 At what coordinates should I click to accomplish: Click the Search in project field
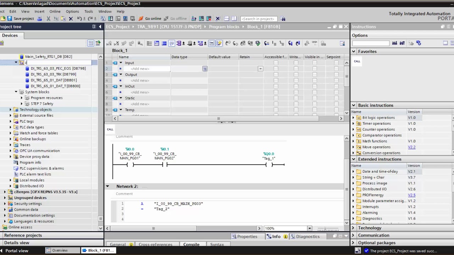tap(259, 19)
